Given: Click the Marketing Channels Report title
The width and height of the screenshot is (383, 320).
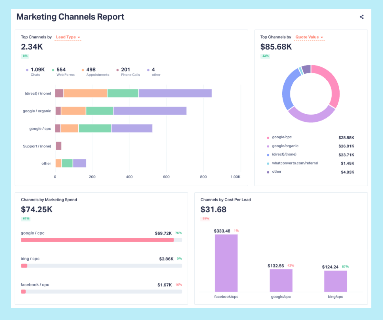Looking at the screenshot, I should (70, 17).
